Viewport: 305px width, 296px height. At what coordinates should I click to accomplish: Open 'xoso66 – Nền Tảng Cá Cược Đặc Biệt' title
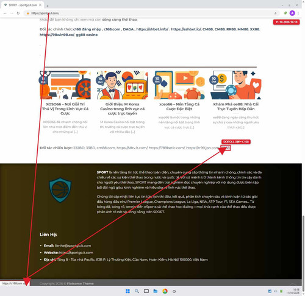pyautogui.click(x=179, y=107)
